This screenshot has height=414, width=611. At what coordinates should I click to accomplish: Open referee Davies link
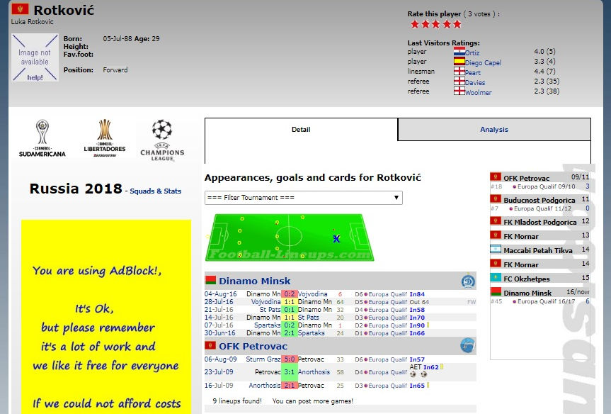(475, 83)
